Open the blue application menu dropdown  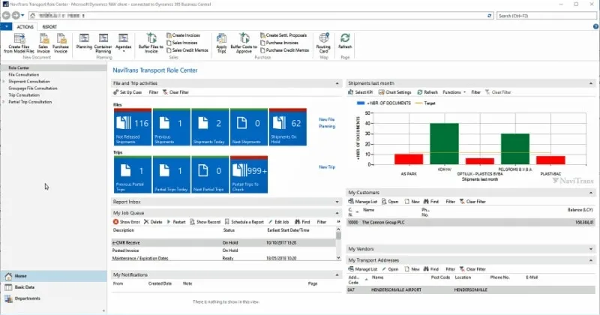[x=6, y=26]
